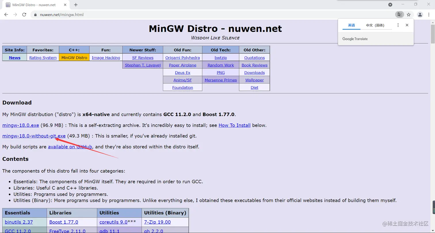Bookmark this page with the star icon
The image size is (435, 233).
click(x=409, y=15)
